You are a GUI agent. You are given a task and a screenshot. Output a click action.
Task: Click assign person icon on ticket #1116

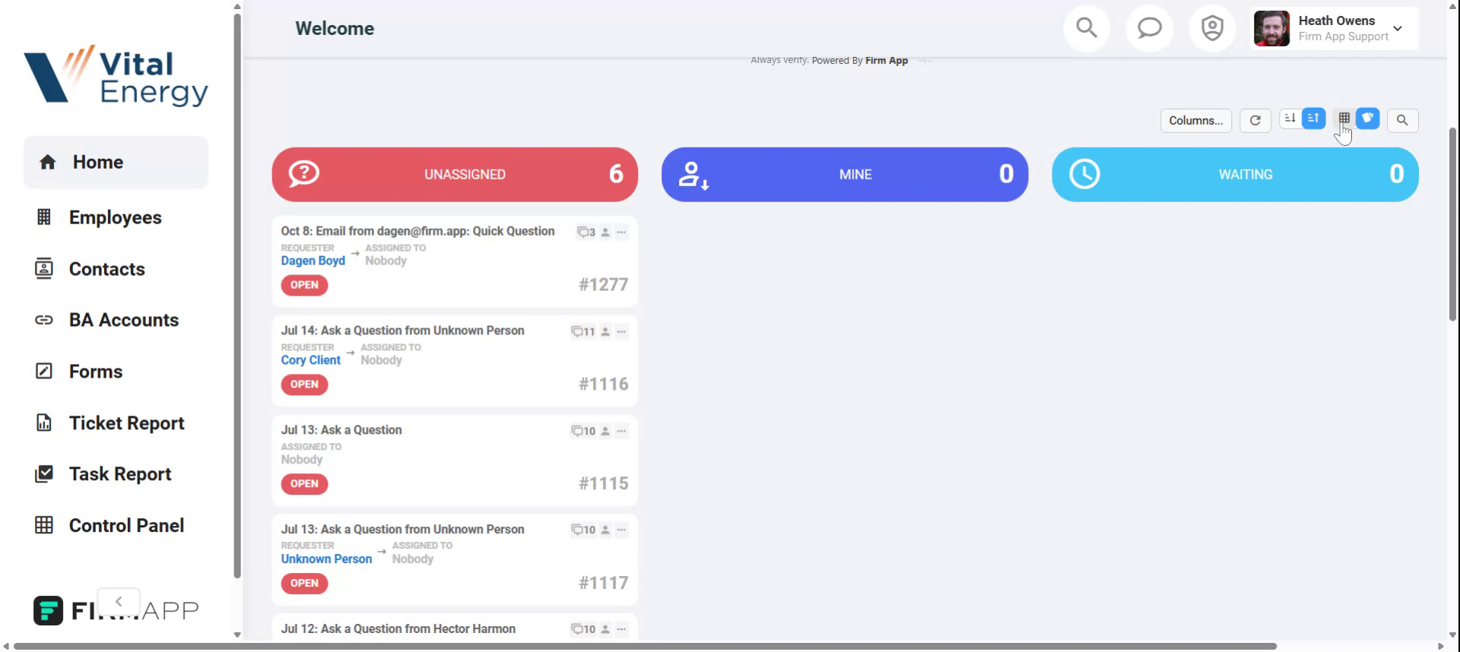click(x=605, y=332)
